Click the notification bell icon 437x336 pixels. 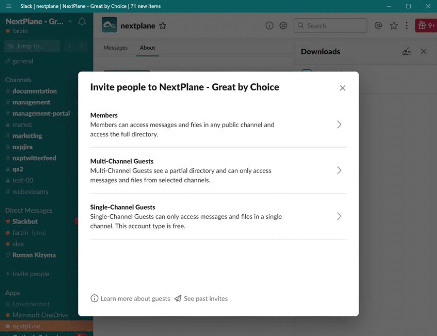(x=81, y=21)
